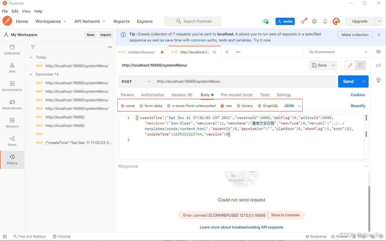The width and height of the screenshot is (386, 241).
Task: Open the Collections sidebar panel
Action: [x=12, y=49]
